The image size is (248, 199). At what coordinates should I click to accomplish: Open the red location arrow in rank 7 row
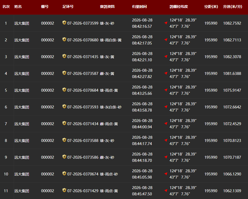click(166, 124)
